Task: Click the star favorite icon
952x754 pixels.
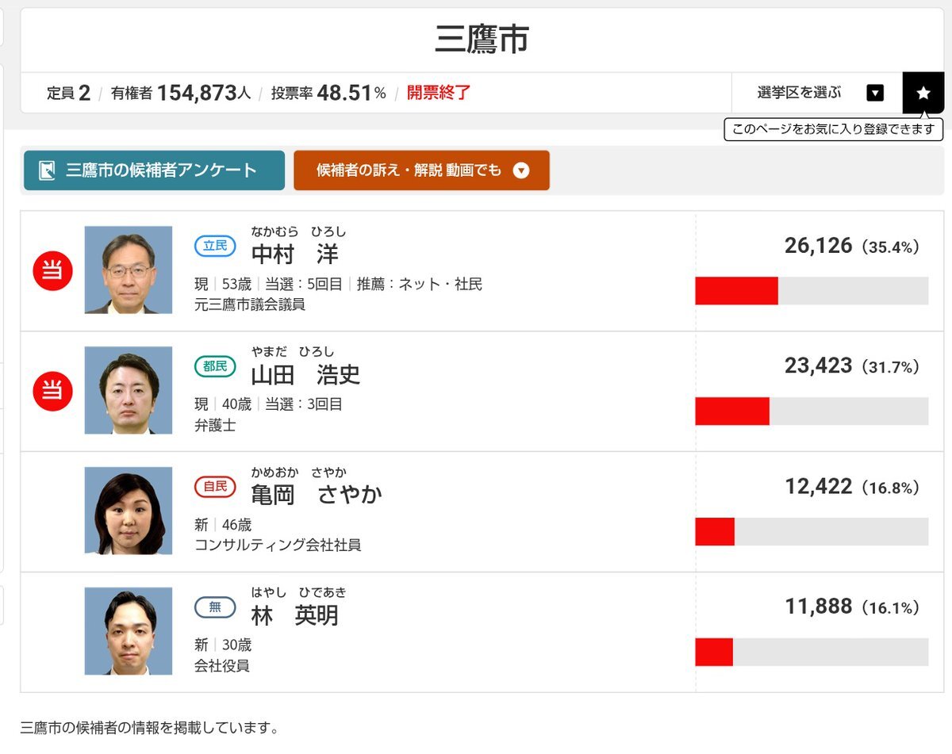Action: click(x=923, y=93)
